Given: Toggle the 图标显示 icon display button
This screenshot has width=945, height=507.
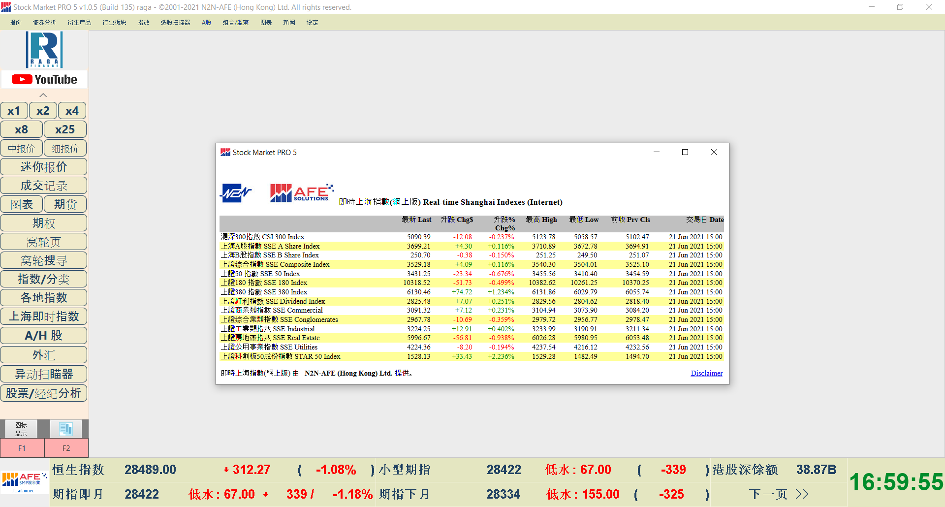Looking at the screenshot, I should [21, 429].
